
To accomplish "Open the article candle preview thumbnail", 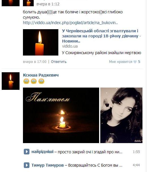I will pos(41,42).
